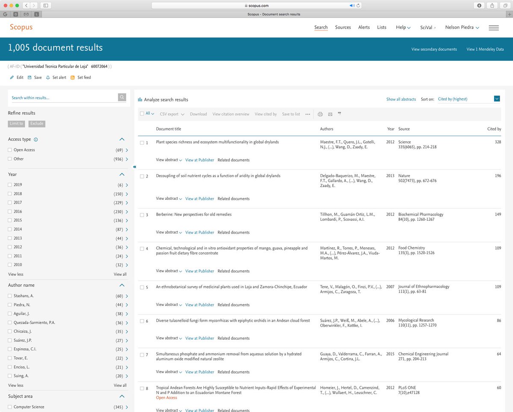This screenshot has width=513, height=412.
Task: Collapse the Access type section
Action: [x=122, y=139]
